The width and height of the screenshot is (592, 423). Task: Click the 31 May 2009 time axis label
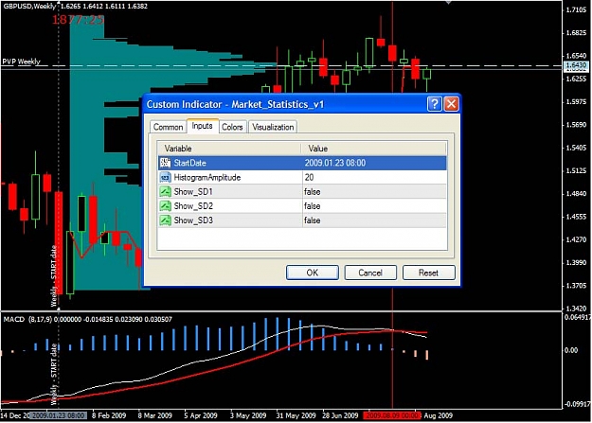click(296, 415)
